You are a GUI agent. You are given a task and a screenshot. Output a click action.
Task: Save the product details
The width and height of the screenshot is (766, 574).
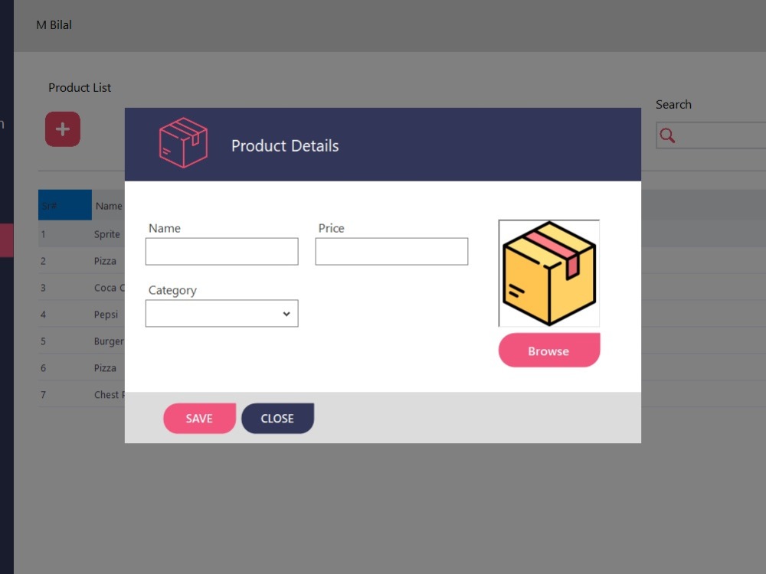click(199, 419)
